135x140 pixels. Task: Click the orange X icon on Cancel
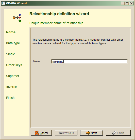37,133
